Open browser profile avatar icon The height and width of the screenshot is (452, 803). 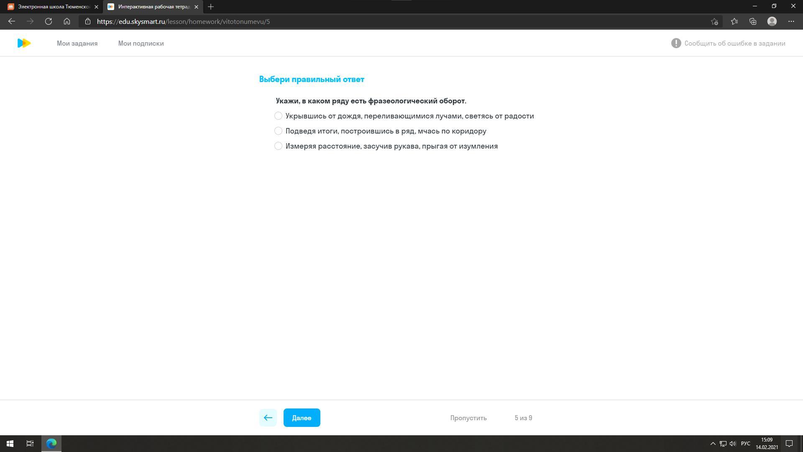tap(772, 21)
